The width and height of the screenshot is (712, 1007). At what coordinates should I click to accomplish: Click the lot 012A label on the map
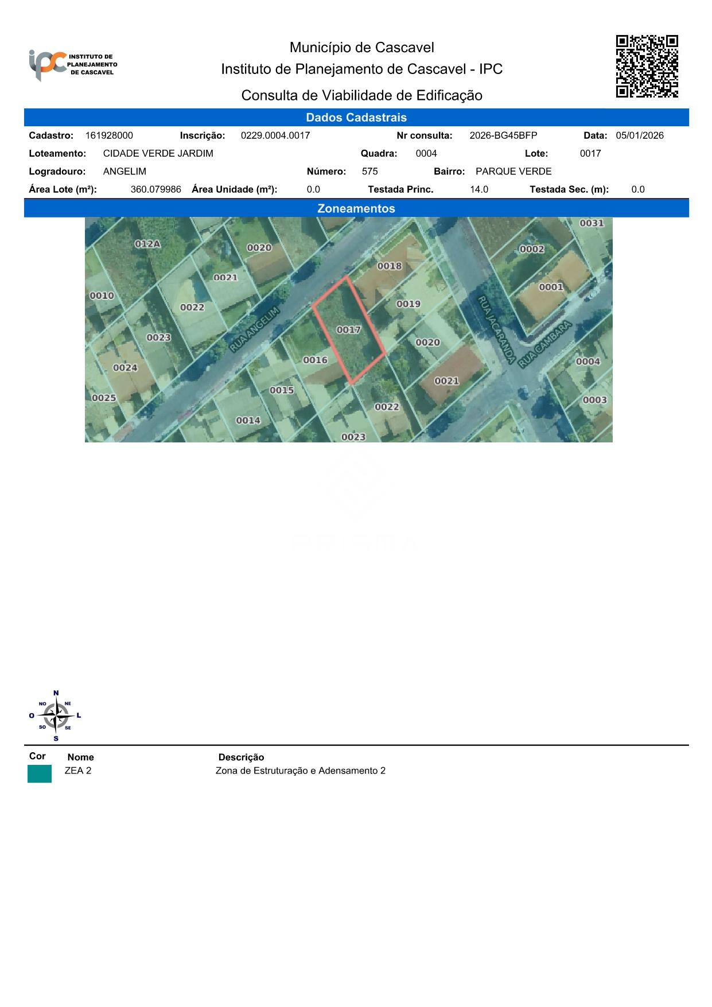coord(147,244)
